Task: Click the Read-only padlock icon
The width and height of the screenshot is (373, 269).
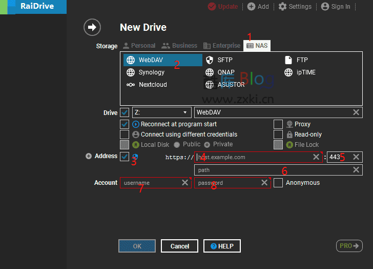Action: (289, 134)
